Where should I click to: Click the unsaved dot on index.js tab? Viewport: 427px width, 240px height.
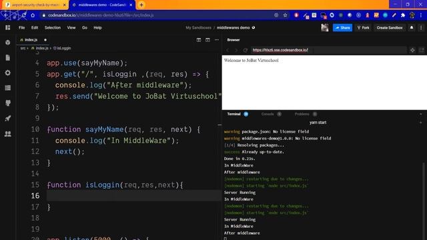pyautogui.click(x=45, y=40)
